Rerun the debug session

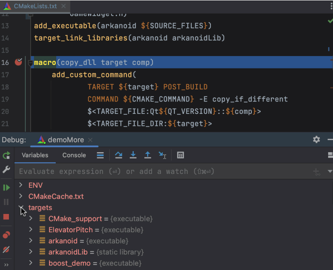tap(6, 155)
